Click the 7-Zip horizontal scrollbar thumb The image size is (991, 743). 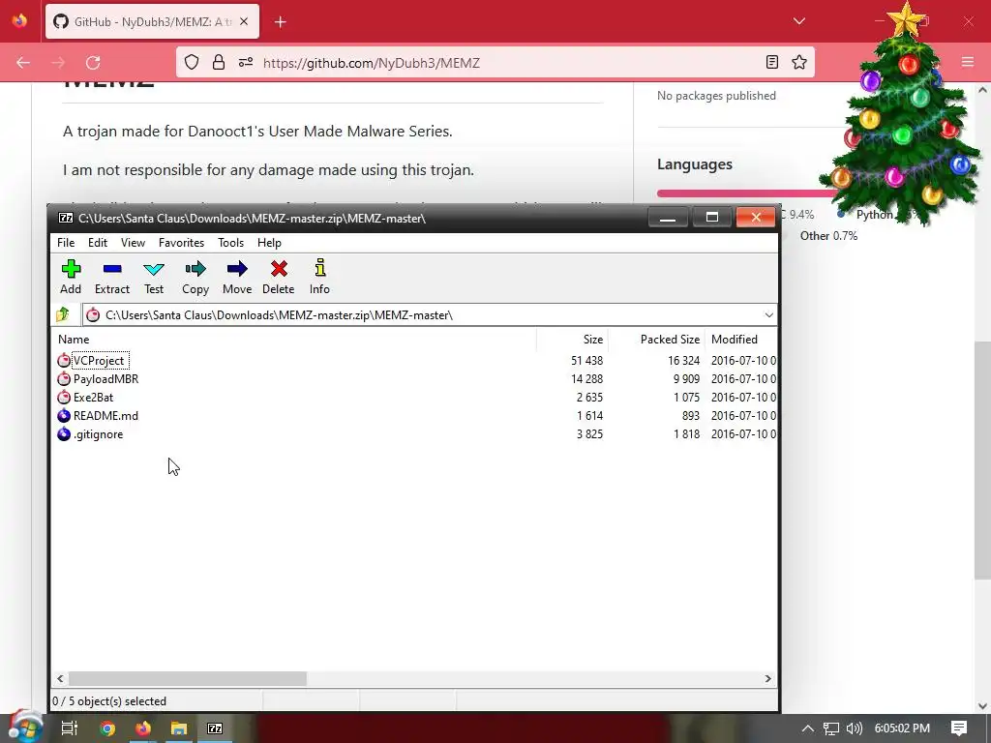pos(188,678)
